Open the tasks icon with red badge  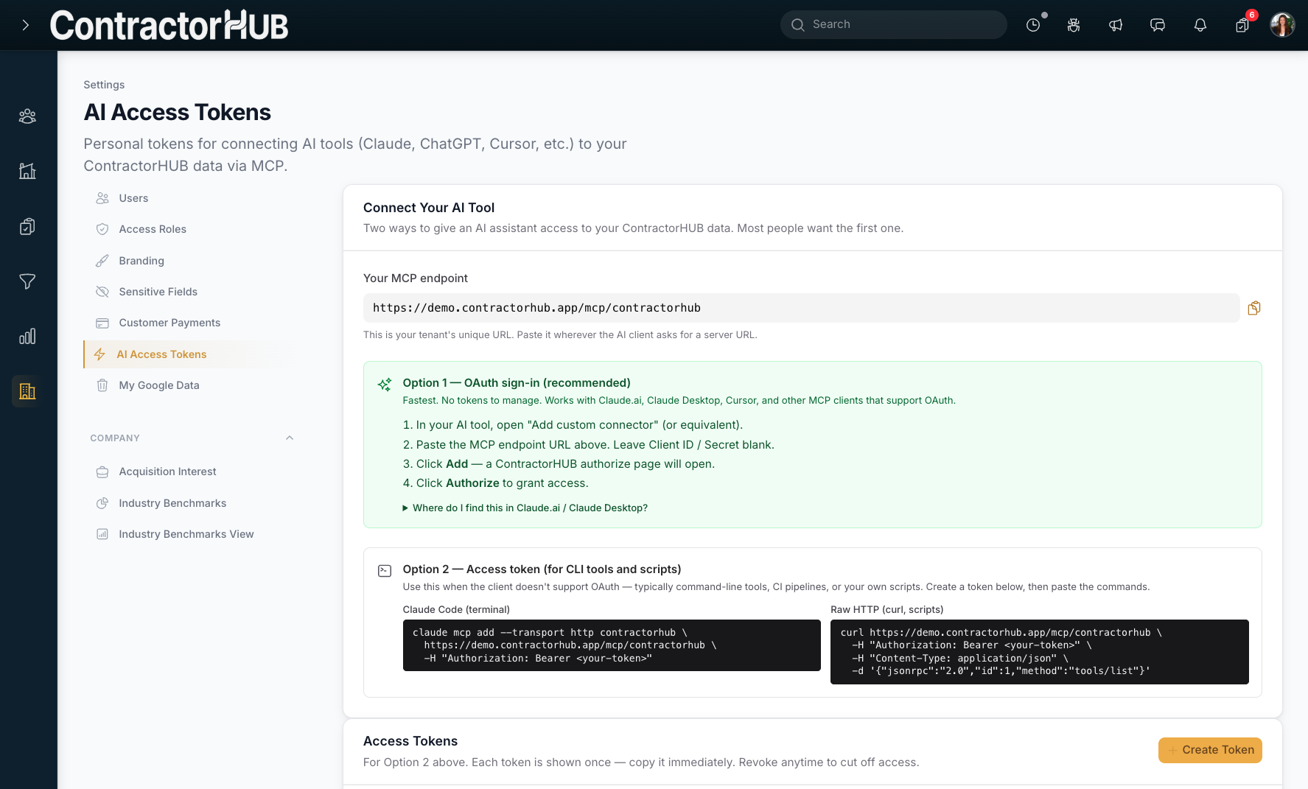pos(1242,25)
